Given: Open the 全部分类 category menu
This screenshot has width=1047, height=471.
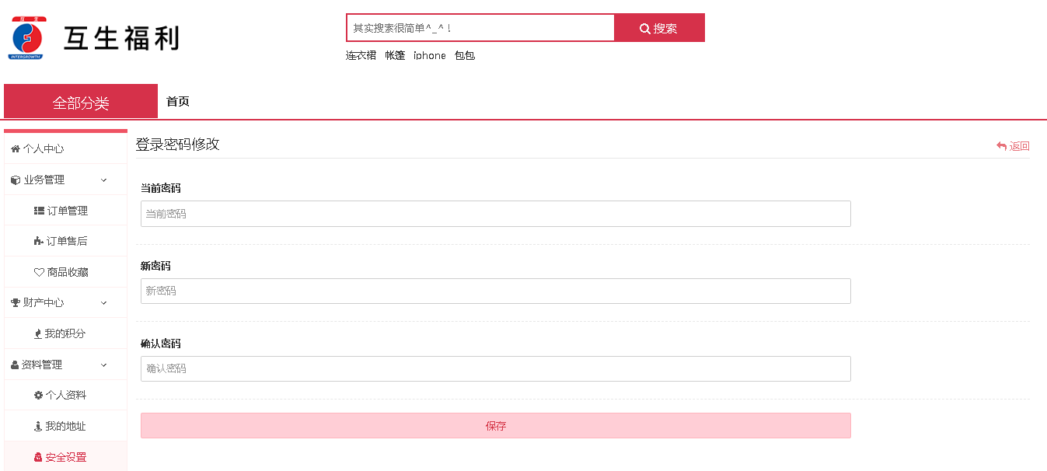Looking at the screenshot, I should 81,102.
